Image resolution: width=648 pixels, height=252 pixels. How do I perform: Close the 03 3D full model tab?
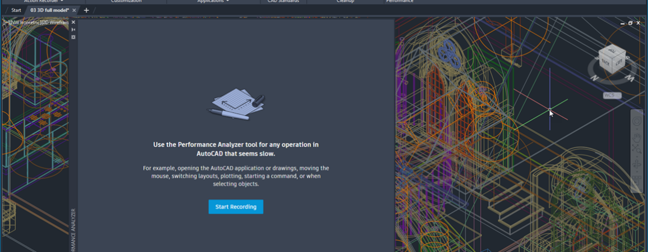click(74, 10)
